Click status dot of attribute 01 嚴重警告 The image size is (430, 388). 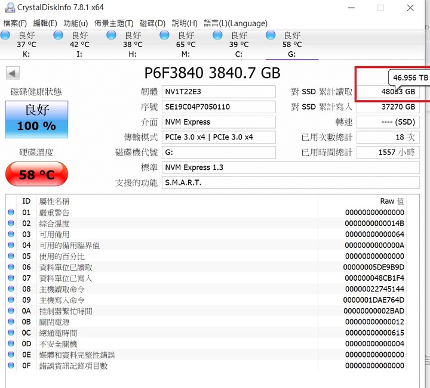(11, 212)
